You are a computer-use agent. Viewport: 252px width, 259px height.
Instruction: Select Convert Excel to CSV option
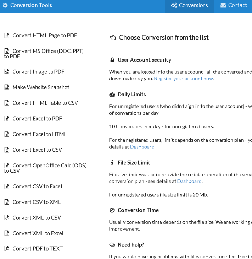(37, 150)
